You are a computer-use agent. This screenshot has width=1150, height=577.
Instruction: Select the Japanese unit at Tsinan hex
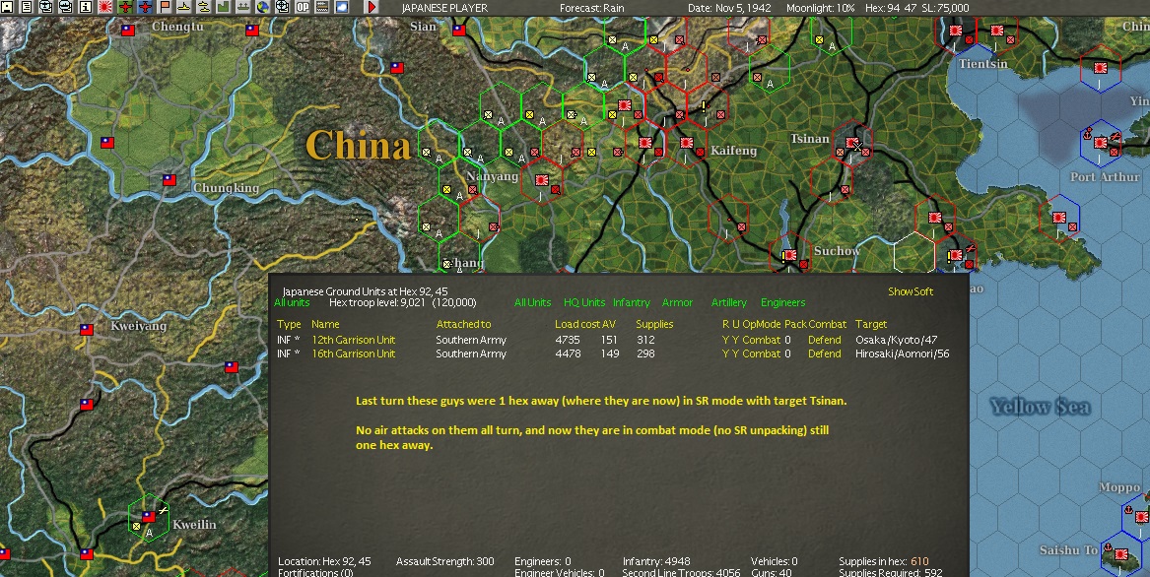click(x=852, y=144)
